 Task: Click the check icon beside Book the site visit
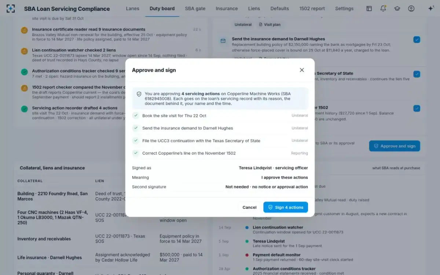coord(136,115)
